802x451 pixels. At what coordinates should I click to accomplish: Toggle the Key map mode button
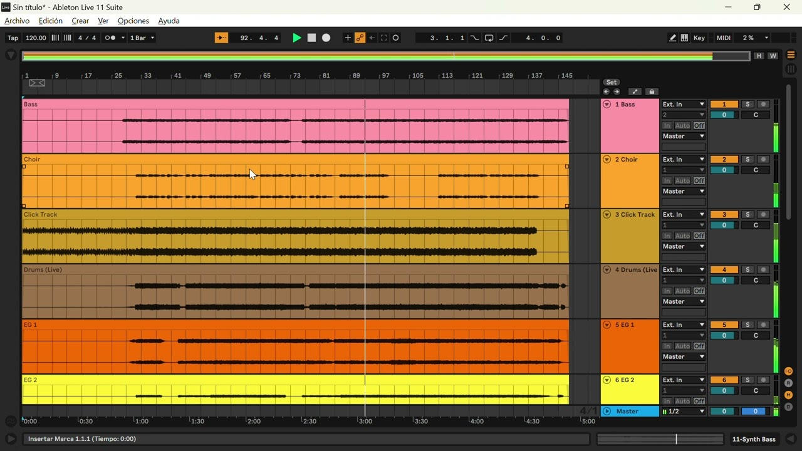pyautogui.click(x=699, y=38)
